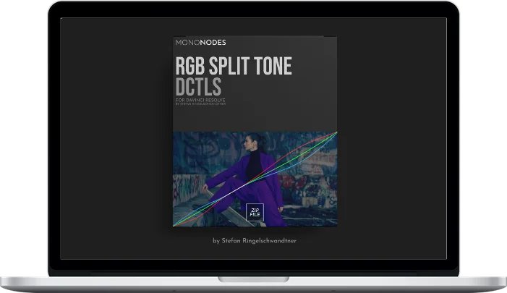
Task: Click the FOR DAVINCI RESOLVE subtitle
Action: [x=200, y=101]
